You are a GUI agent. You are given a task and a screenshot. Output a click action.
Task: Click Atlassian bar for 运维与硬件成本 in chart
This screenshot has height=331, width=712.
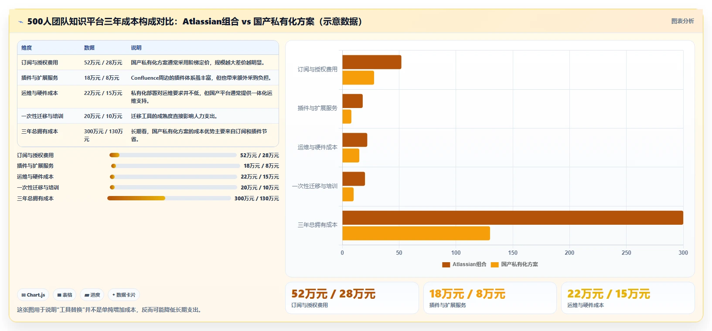coord(355,140)
